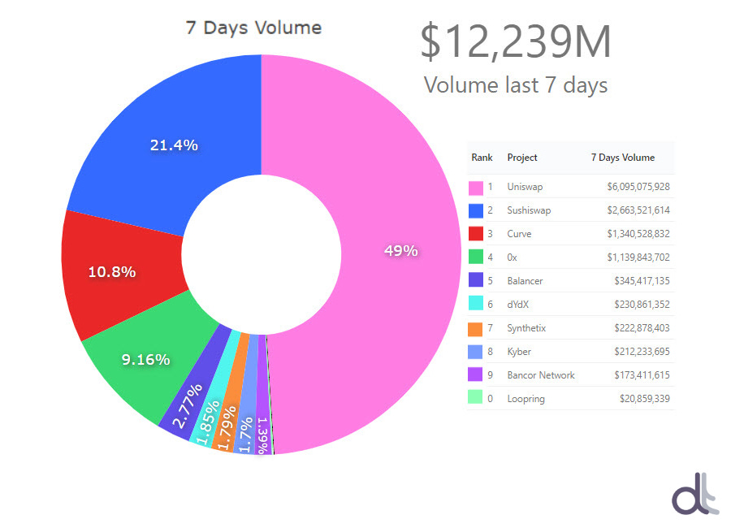Click the orange Synthetix legend color swatch
The width and height of the screenshot is (731, 528).
(475, 329)
